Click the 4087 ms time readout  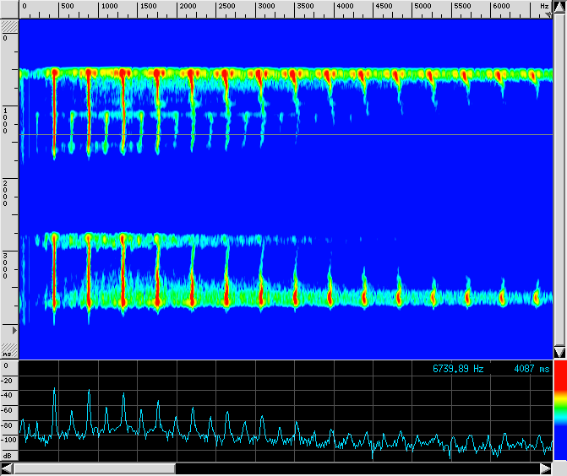coord(531,370)
